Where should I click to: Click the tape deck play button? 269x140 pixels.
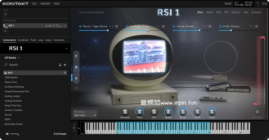(x=172, y=97)
